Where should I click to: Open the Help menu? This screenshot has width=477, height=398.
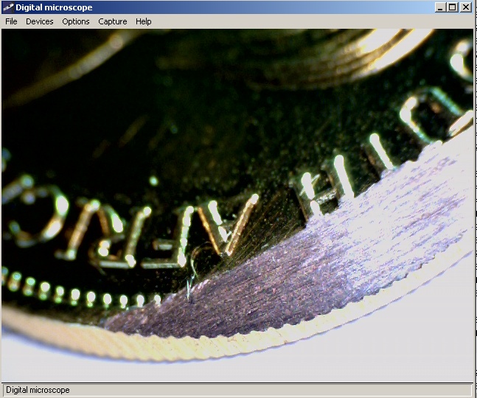coord(143,21)
